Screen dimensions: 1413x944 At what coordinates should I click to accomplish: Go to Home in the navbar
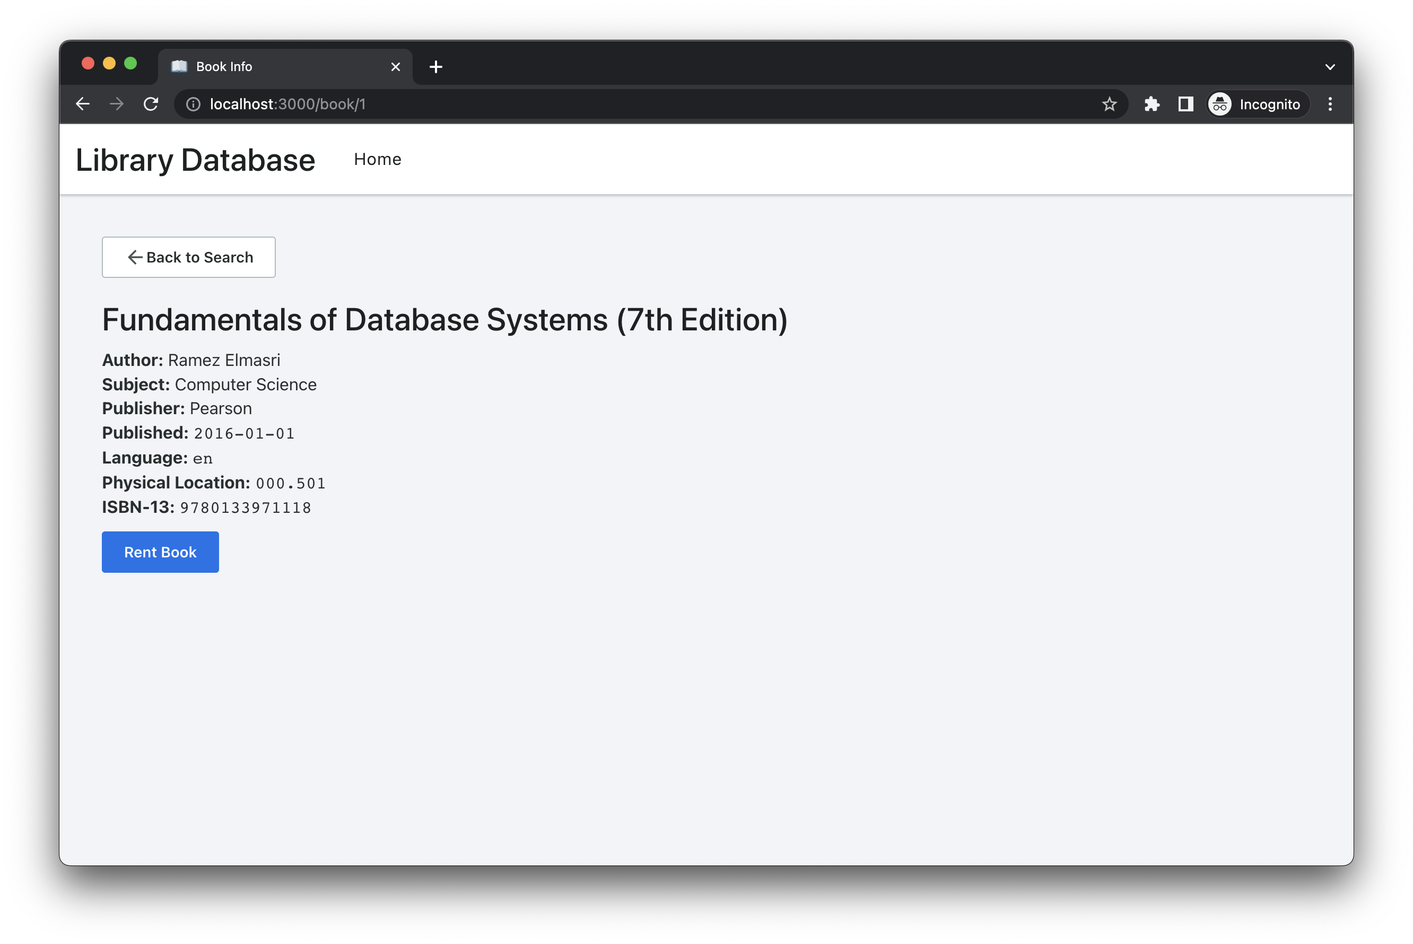(x=378, y=160)
